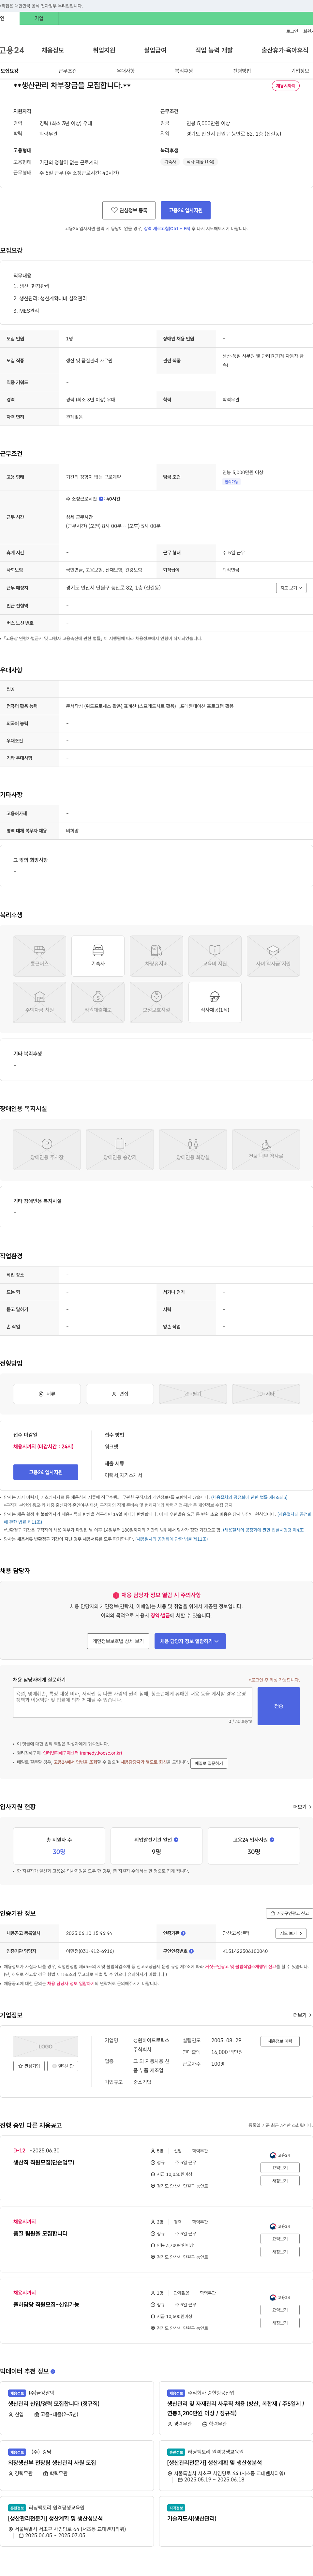
Task: Click 새창보기 for 품질 팀원을 모집합니다
Action: 280,2252
